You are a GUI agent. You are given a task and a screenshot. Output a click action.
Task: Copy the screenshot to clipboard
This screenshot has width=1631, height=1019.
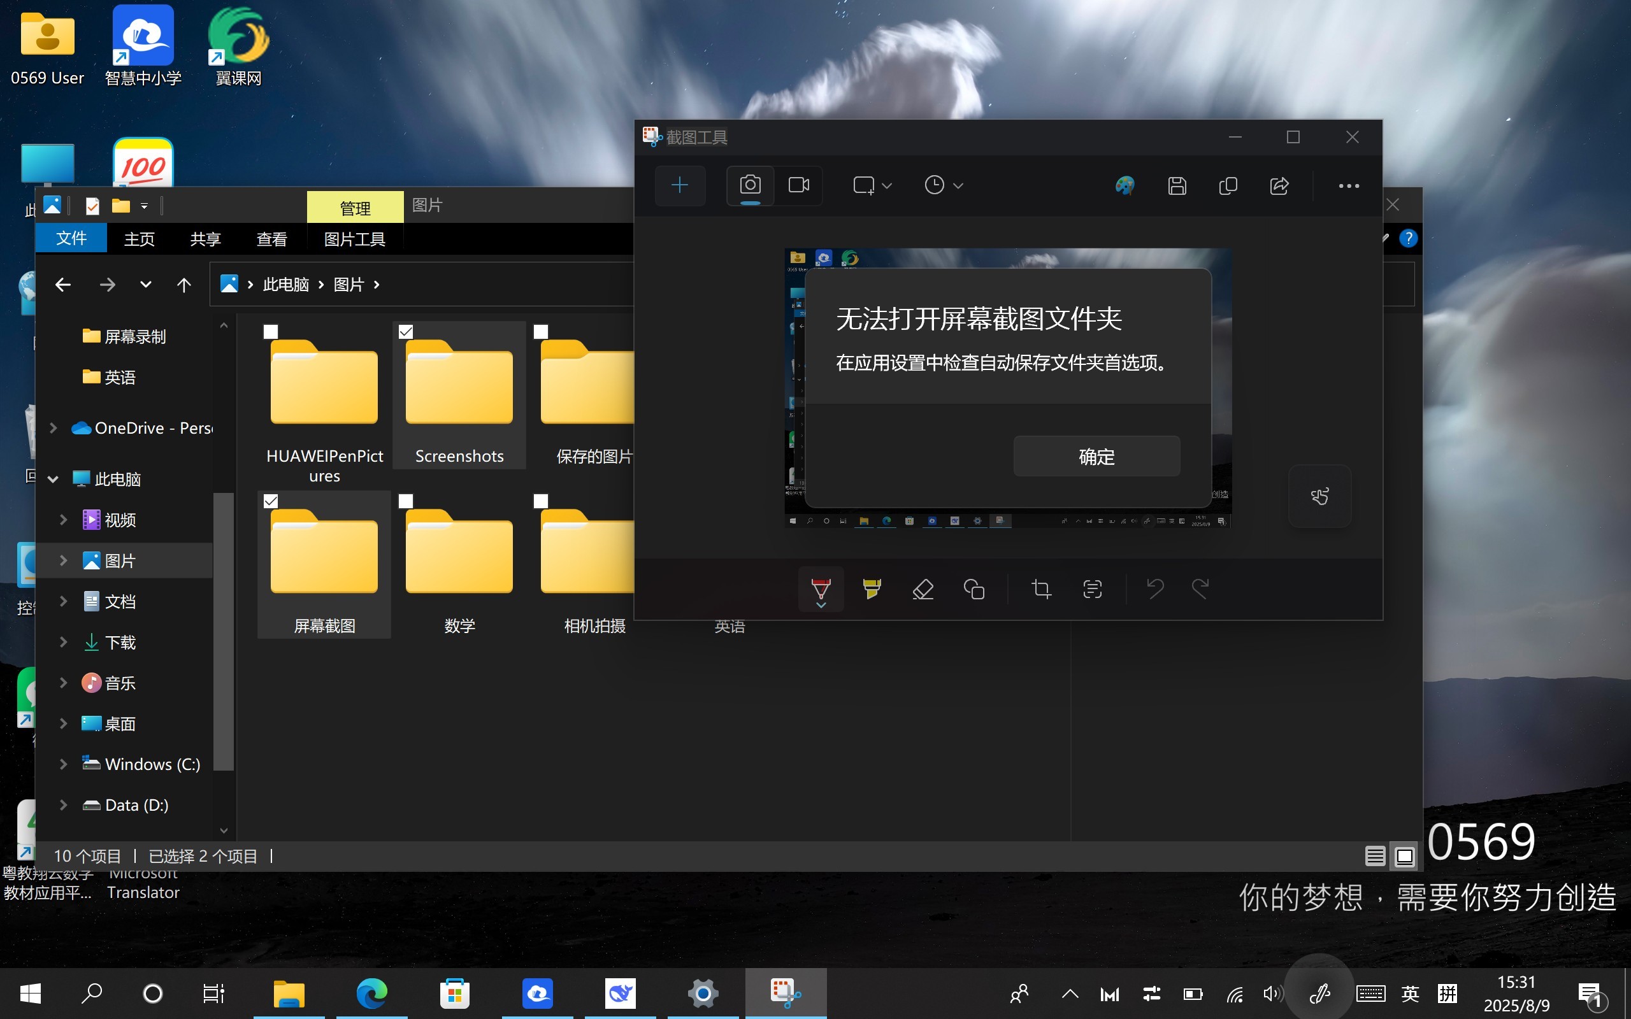click(1228, 186)
